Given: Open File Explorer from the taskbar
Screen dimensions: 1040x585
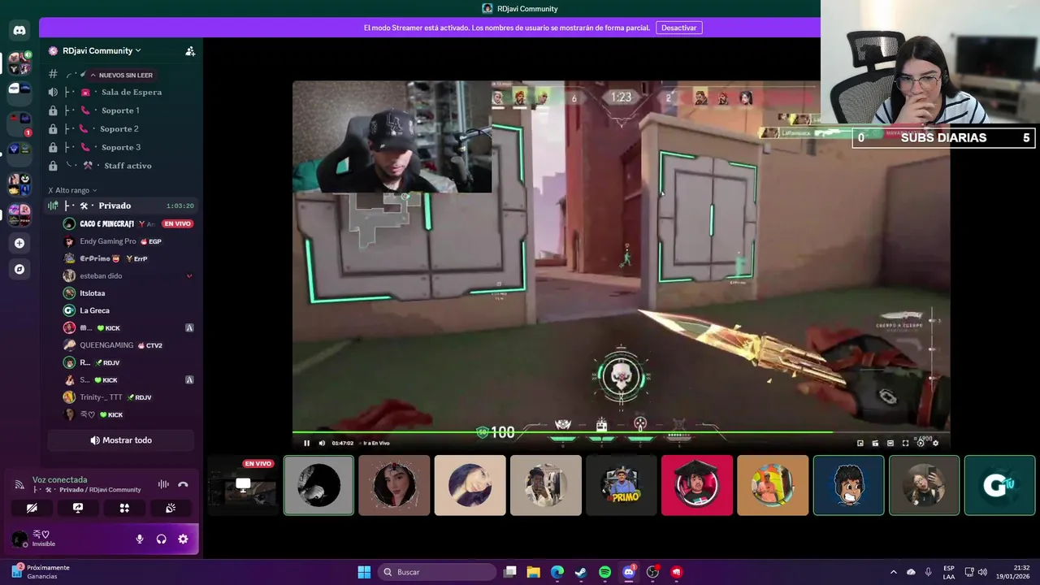Looking at the screenshot, I should pyautogui.click(x=533, y=572).
